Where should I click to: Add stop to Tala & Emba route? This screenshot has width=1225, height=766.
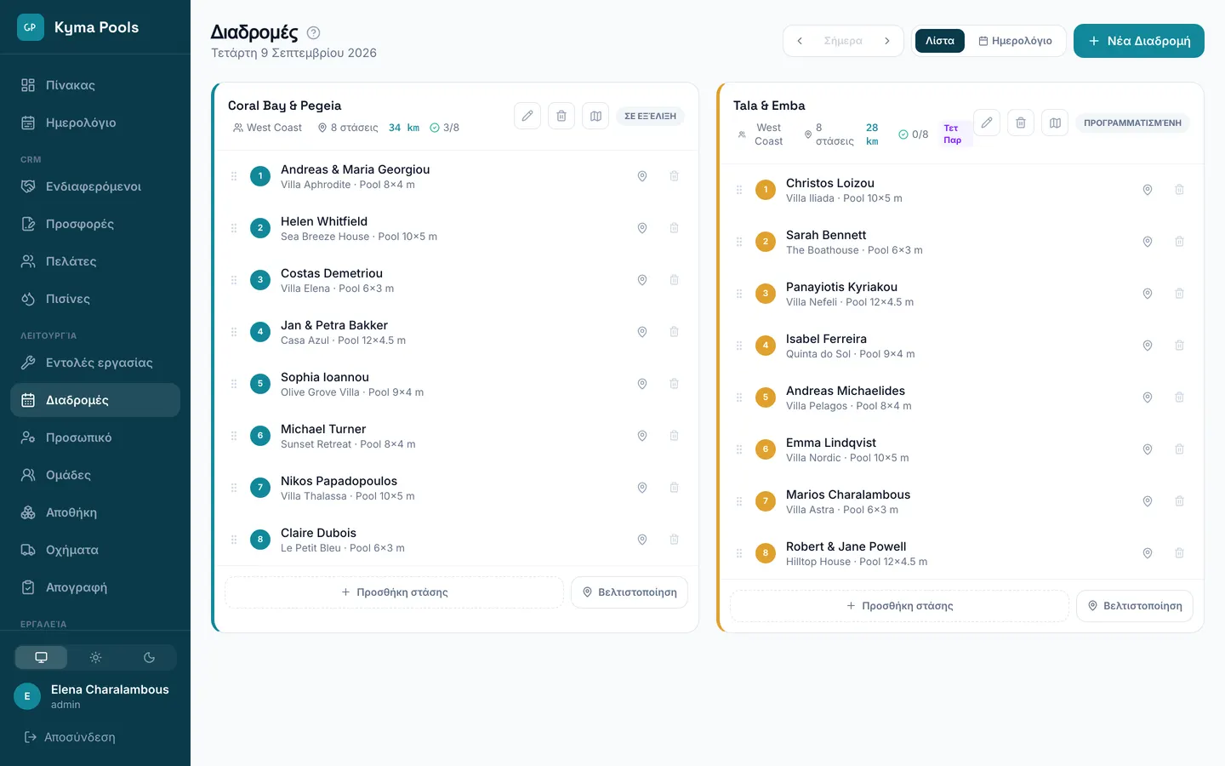[899, 606]
